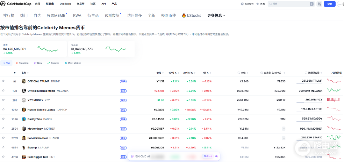
Task: Click the blue 登录 login button
Action: tap(330, 4)
